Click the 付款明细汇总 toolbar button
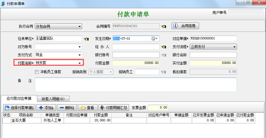This screenshot has height=138, width=266. [114, 108]
